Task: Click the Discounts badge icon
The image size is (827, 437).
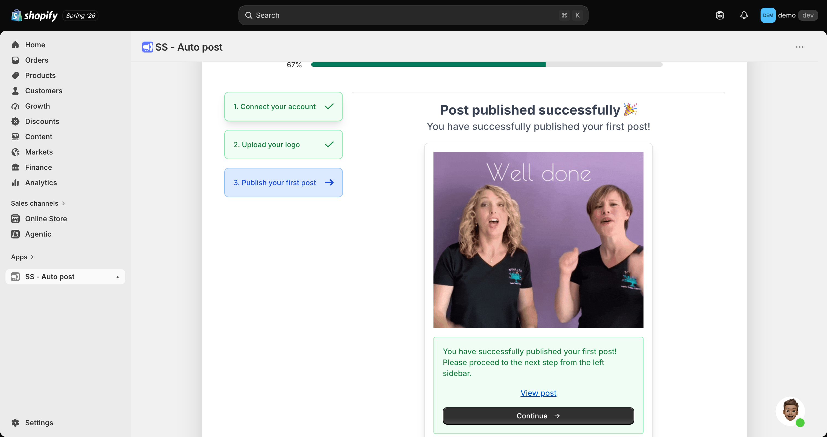Action: pos(15,121)
